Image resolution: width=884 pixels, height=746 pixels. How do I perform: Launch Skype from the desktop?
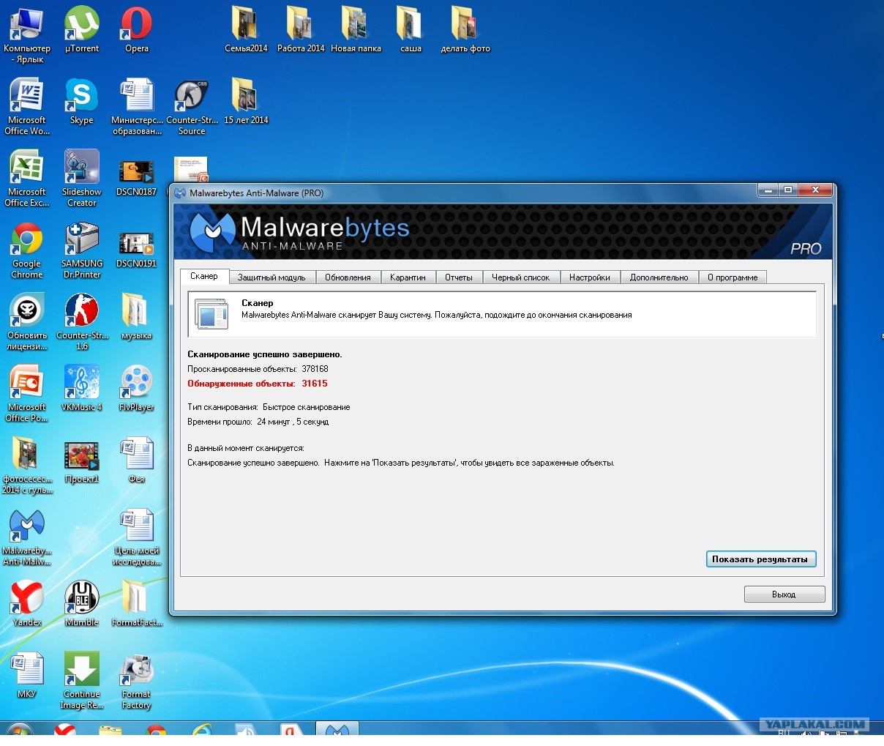[81, 101]
